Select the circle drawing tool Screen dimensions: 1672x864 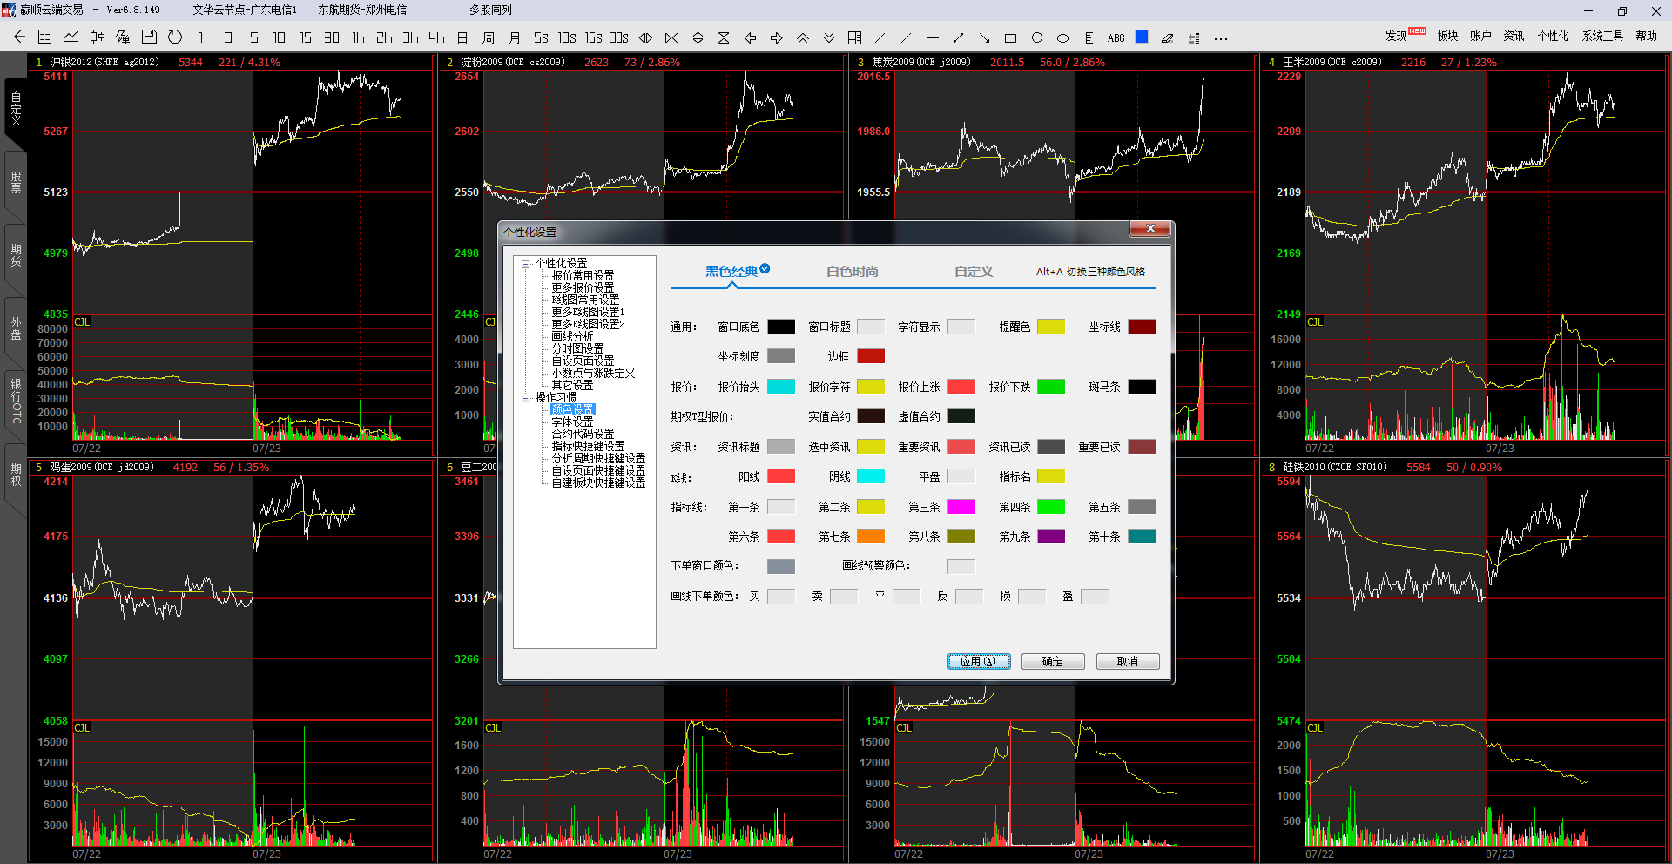click(x=1036, y=38)
